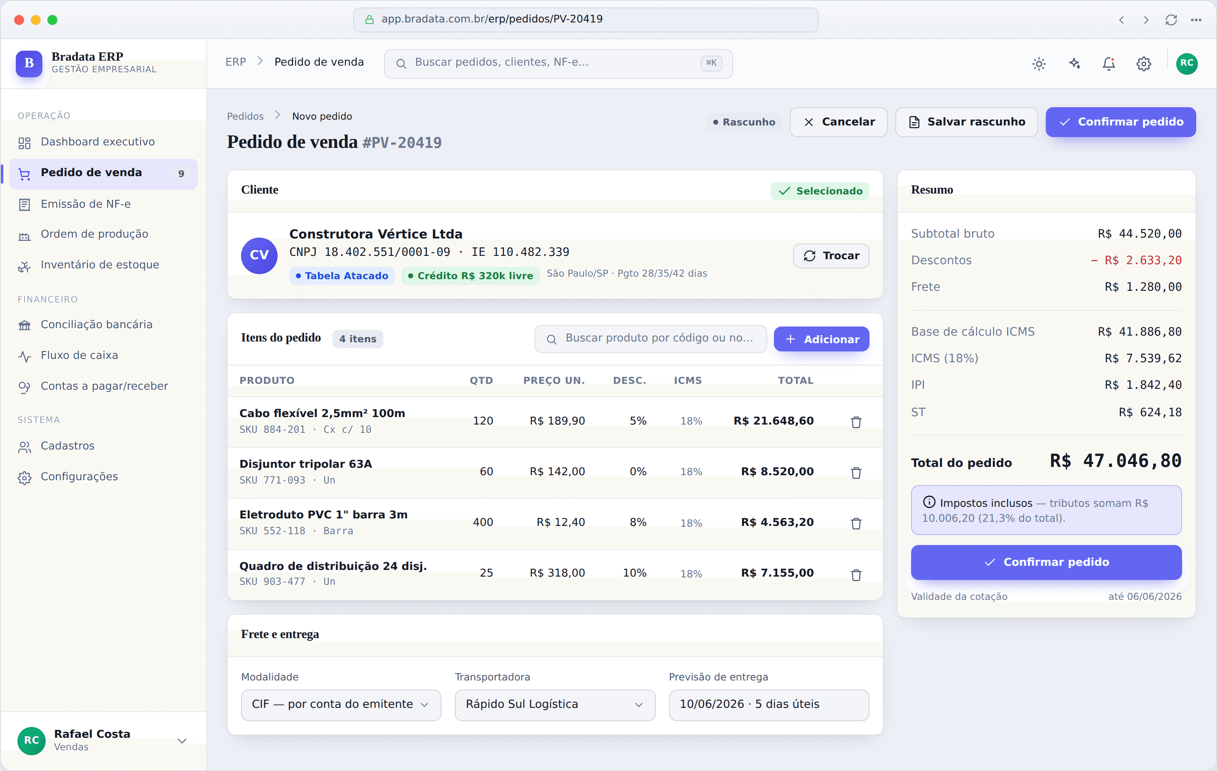
Task: Click the ⌘K shortcut hint in search
Action: click(711, 63)
